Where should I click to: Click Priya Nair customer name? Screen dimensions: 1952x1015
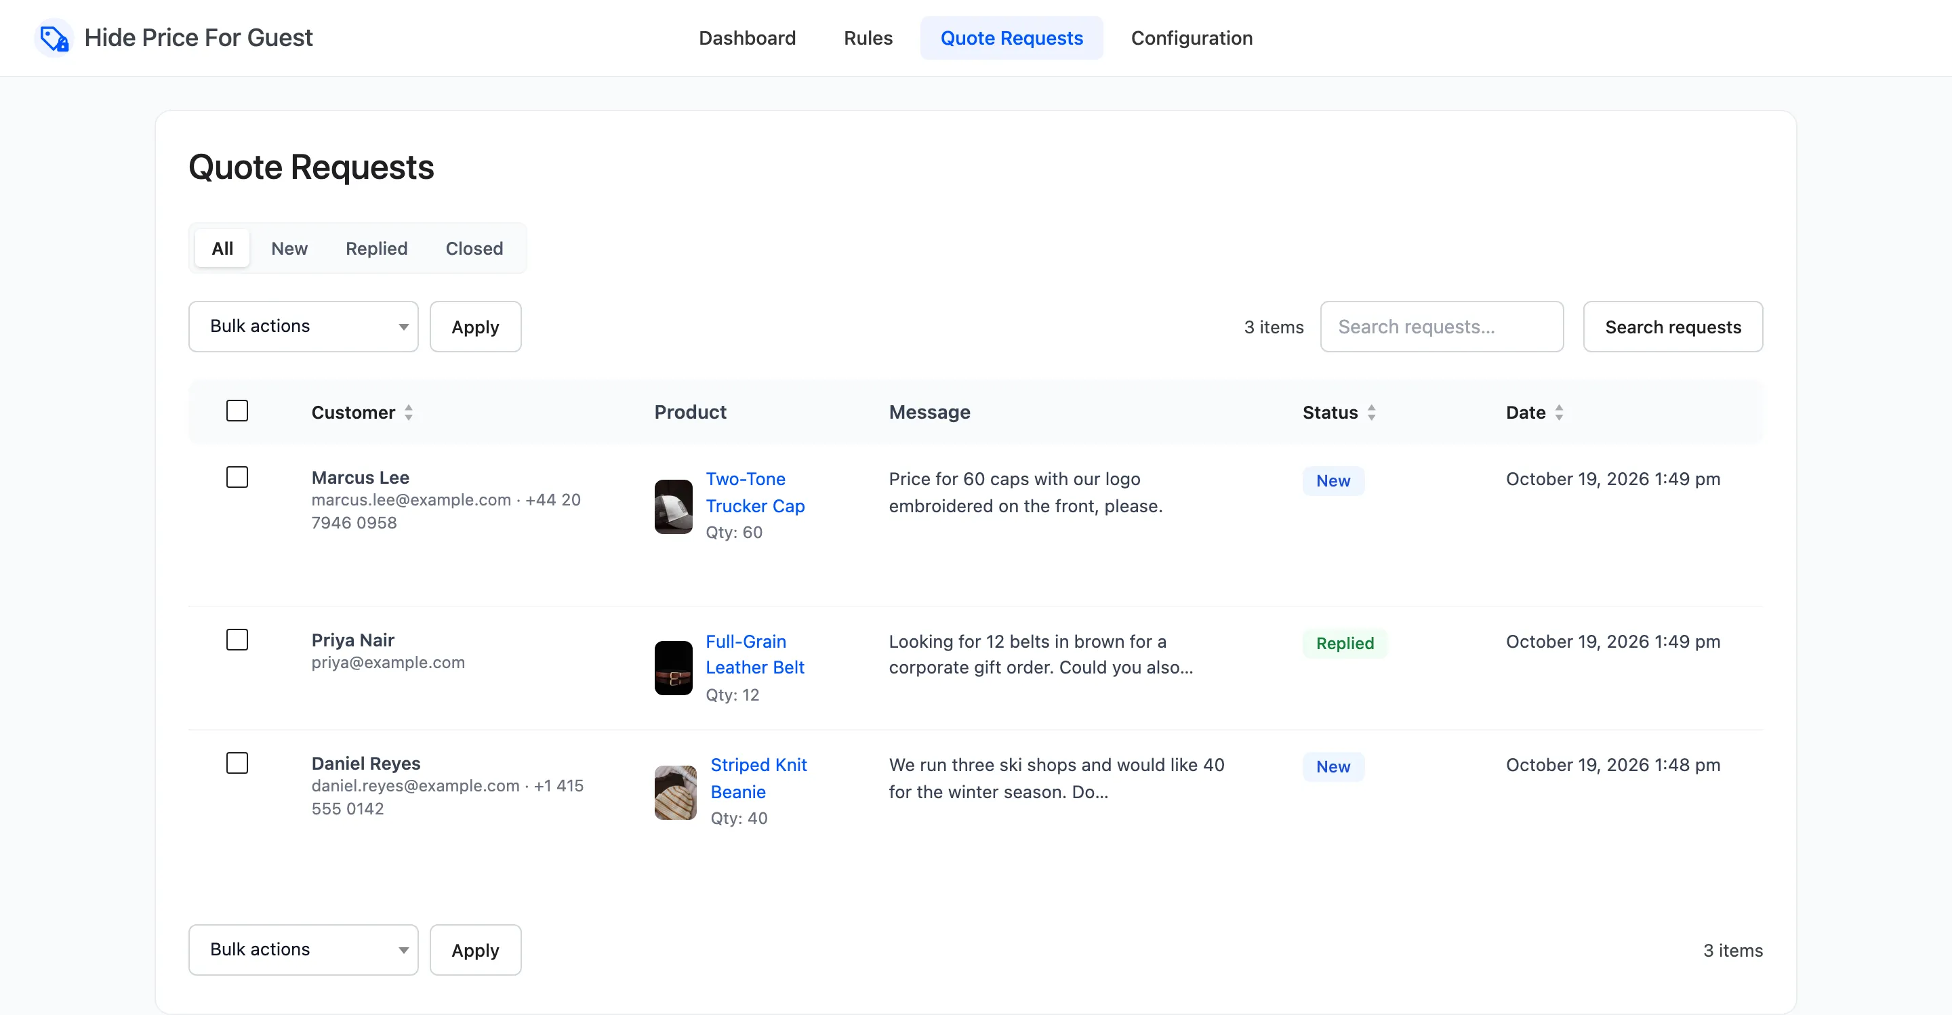tap(353, 640)
